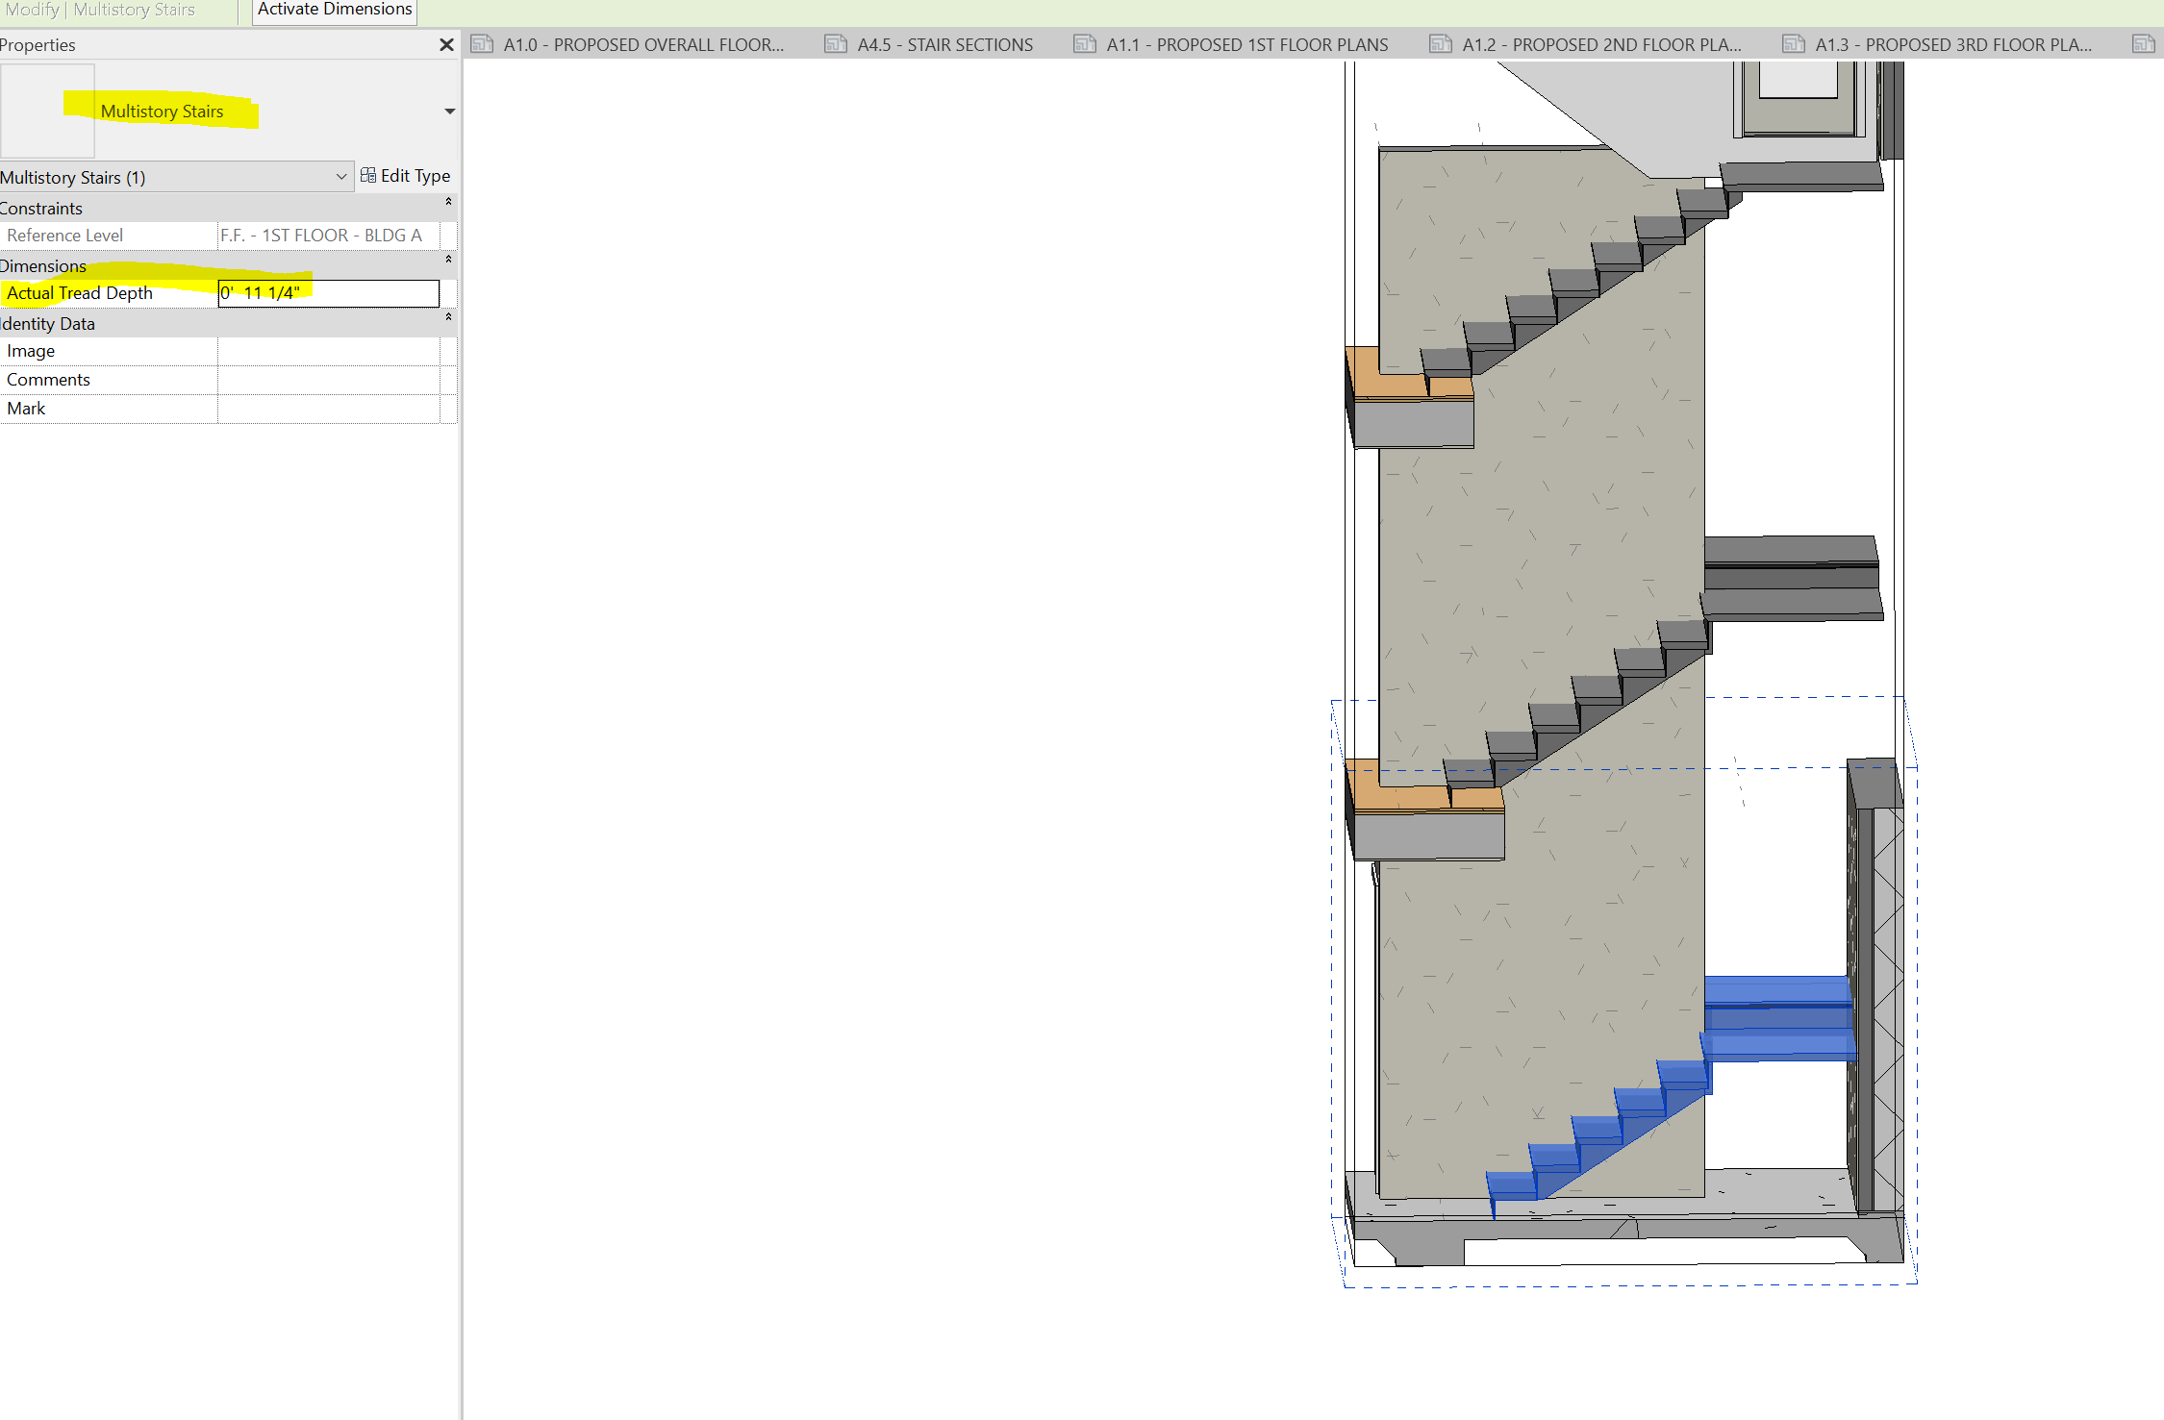Viewport: 2164px width, 1420px height.
Task: Edit the Actual Tread Depth value field
Action: click(x=328, y=293)
